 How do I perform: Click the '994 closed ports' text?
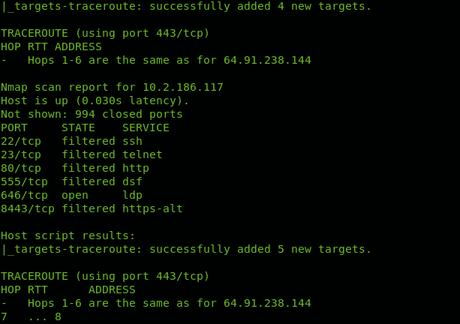click(x=129, y=114)
